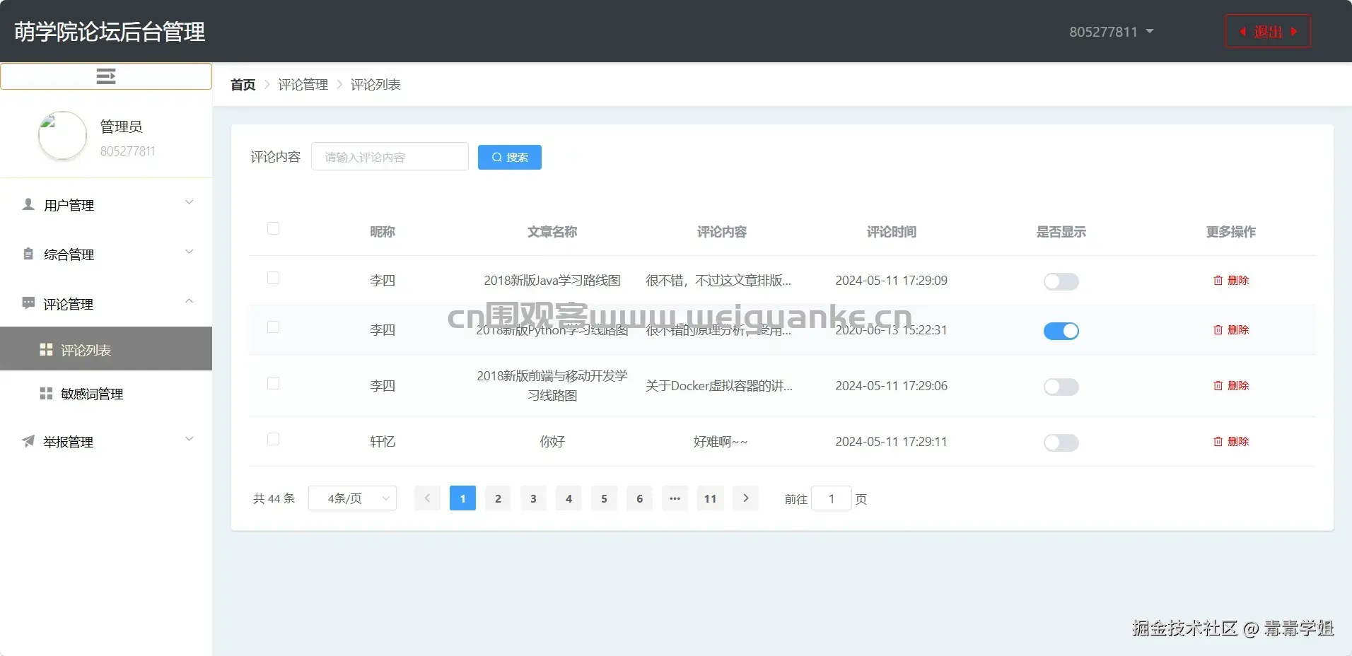Screen dimensions: 1352x656
Task: Click the 文章名称 column header
Action: point(552,232)
